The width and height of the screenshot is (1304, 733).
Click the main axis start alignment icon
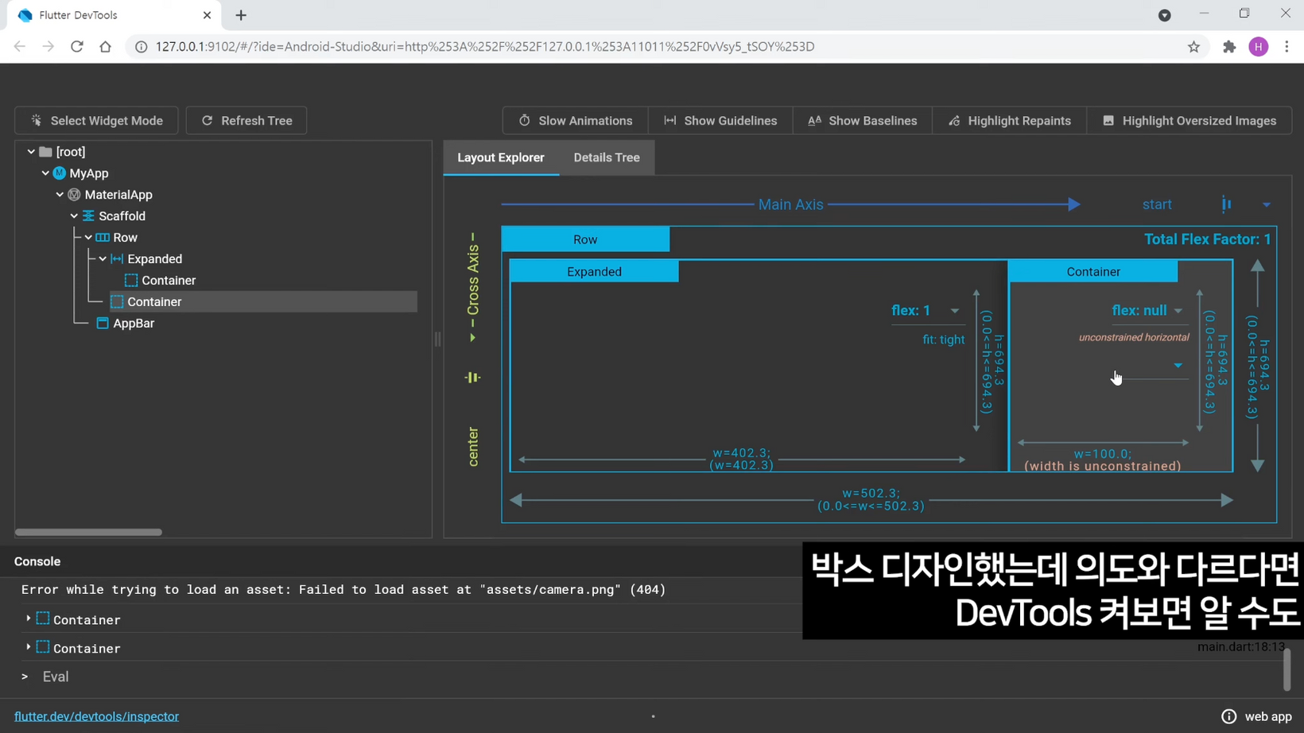(x=1227, y=205)
